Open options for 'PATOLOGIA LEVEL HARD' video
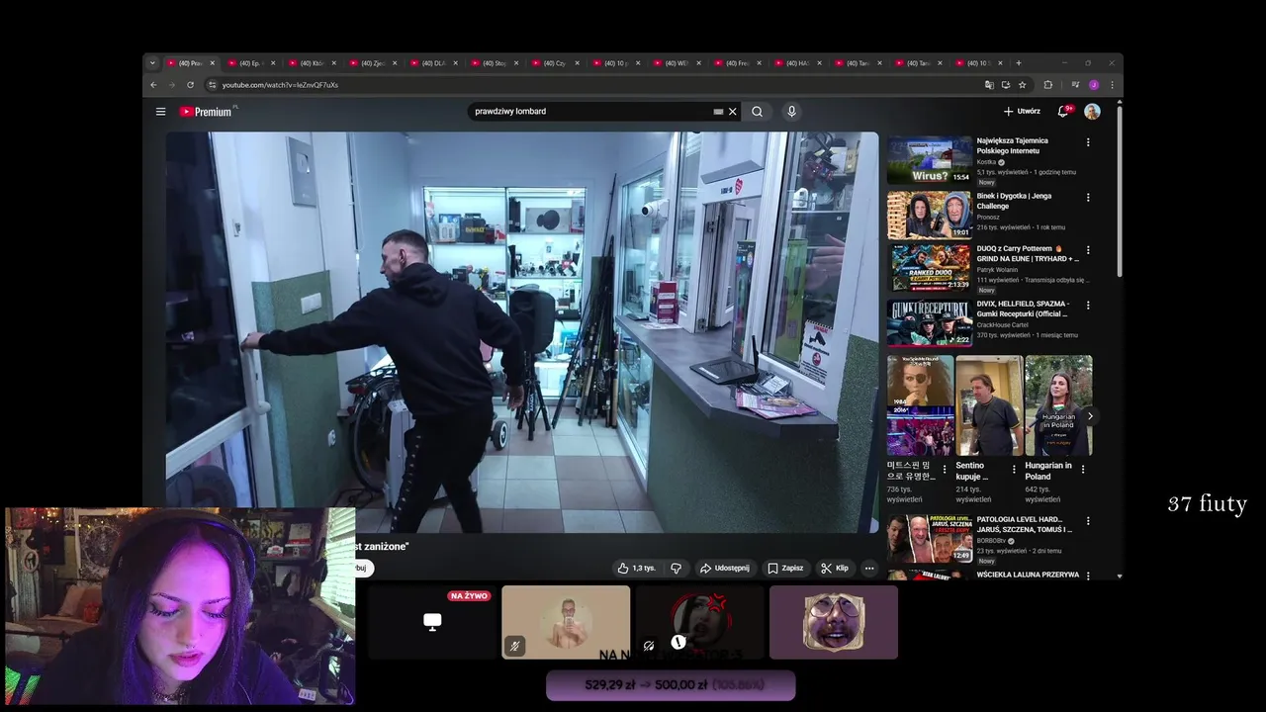This screenshot has height=712, width=1266. (x=1088, y=521)
